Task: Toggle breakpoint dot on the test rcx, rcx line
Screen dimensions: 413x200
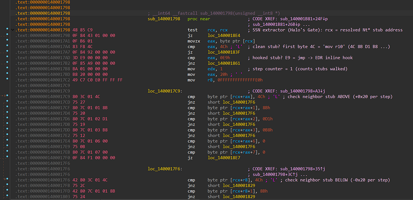Action: [x=7, y=28]
